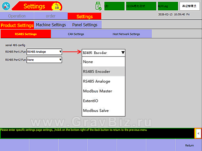Screen dimensions: 202x151
Task: Open the Machine Settings tab
Action: (x=51, y=25)
